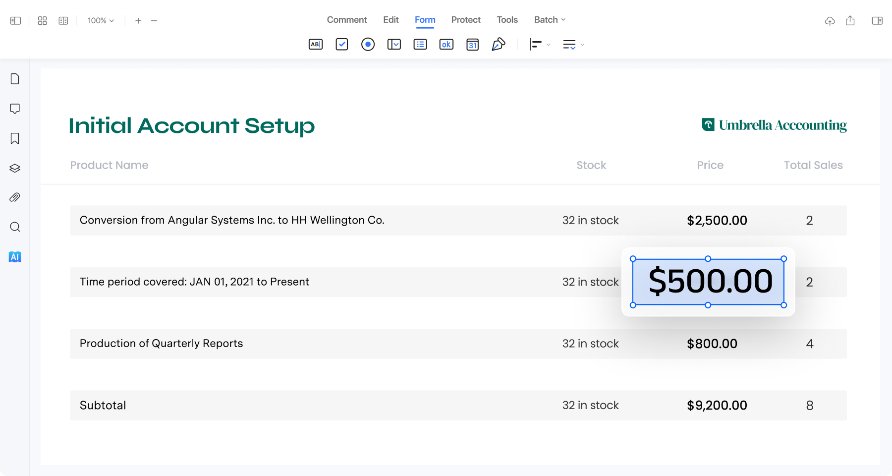Viewport: 892px width, 476px height.
Task: Open the layers sidebar panel
Action: coord(15,168)
